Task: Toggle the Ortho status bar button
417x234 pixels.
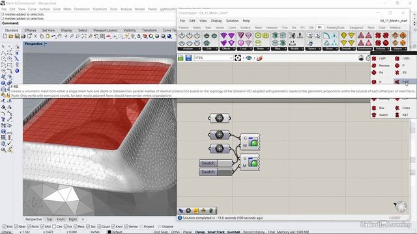Action: click(175, 232)
